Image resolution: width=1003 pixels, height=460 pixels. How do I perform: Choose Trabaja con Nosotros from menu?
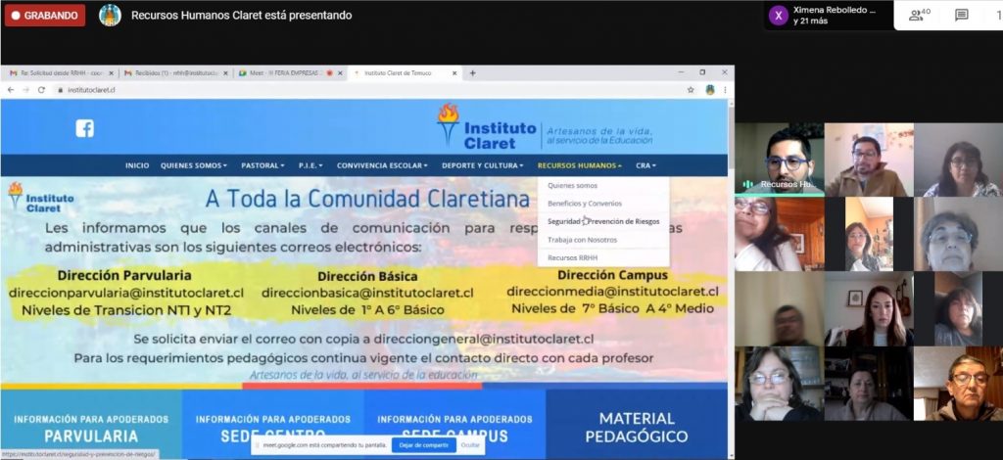click(x=583, y=239)
